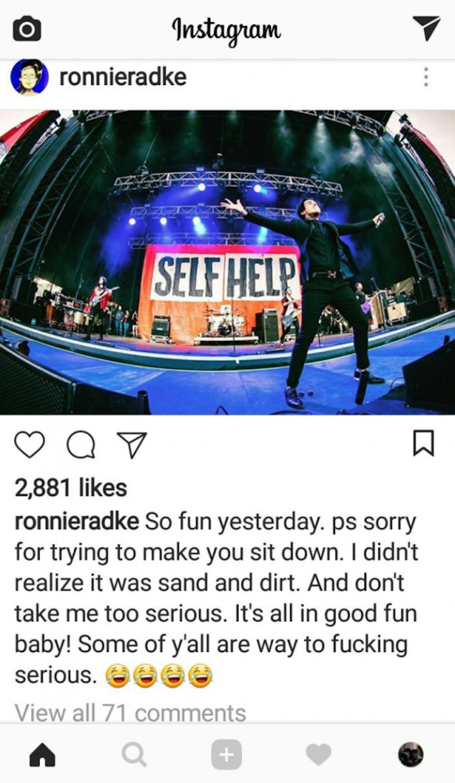The image size is (455, 783).
Task: Open Activity heart tab in bottom bar
Action: [x=318, y=755]
